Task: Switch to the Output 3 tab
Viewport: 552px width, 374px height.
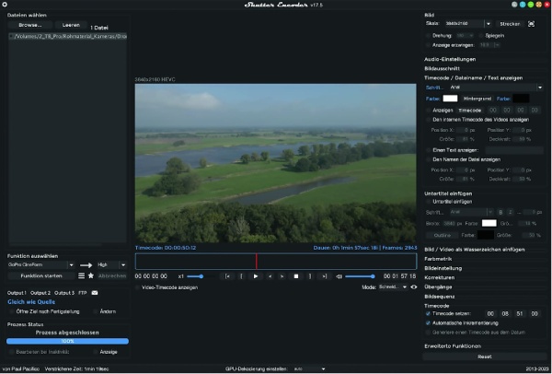Action: click(x=64, y=293)
